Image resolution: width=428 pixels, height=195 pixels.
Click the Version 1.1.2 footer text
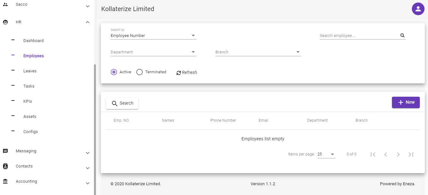click(x=263, y=184)
